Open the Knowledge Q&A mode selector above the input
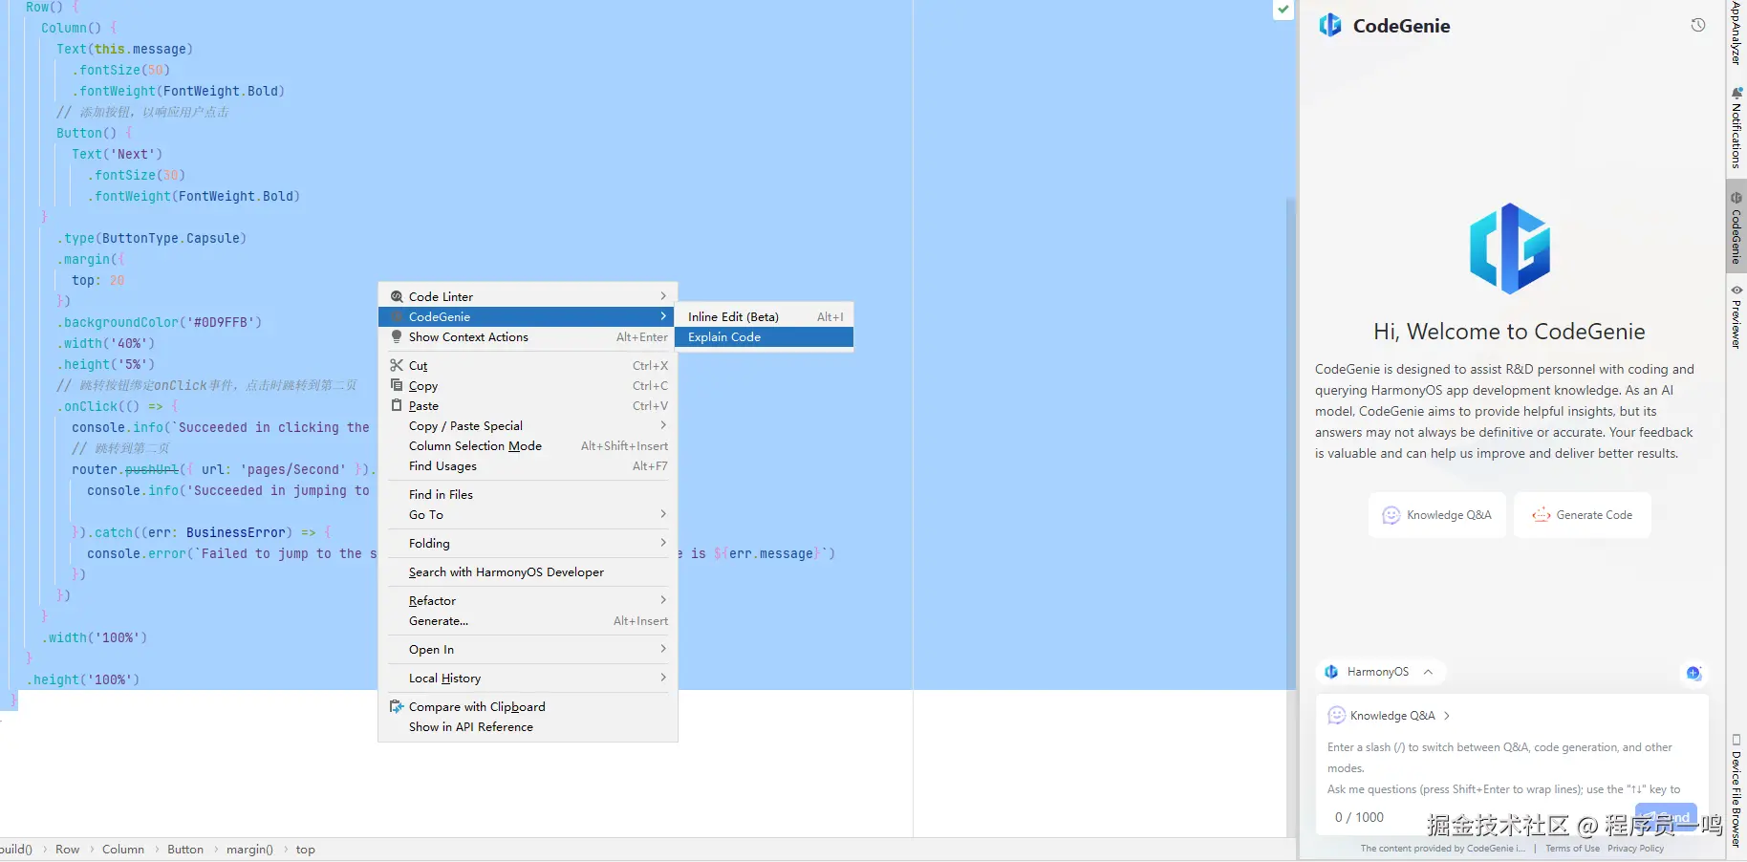 coord(1389,716)
